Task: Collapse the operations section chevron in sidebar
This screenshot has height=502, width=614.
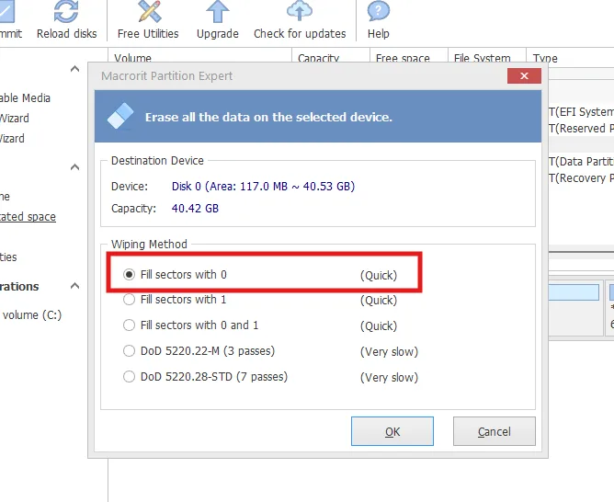Action: pyautogui.click(x=74, y=285)
